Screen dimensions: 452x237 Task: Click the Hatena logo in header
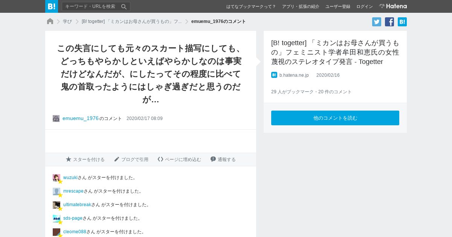[x=393, y=6]
